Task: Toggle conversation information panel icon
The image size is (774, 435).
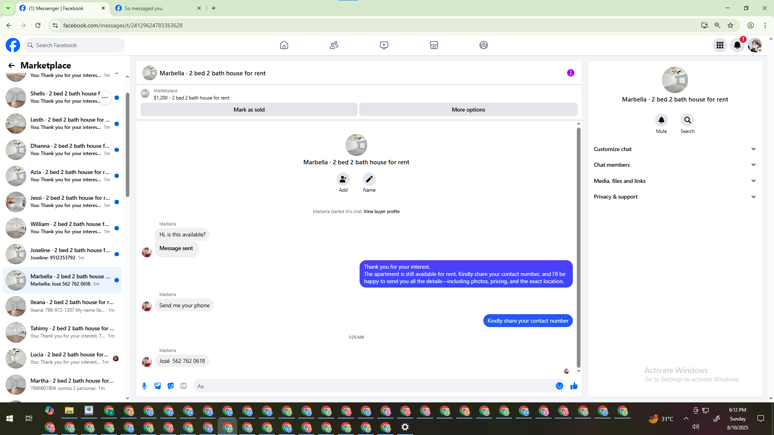Action: point(570,73)
